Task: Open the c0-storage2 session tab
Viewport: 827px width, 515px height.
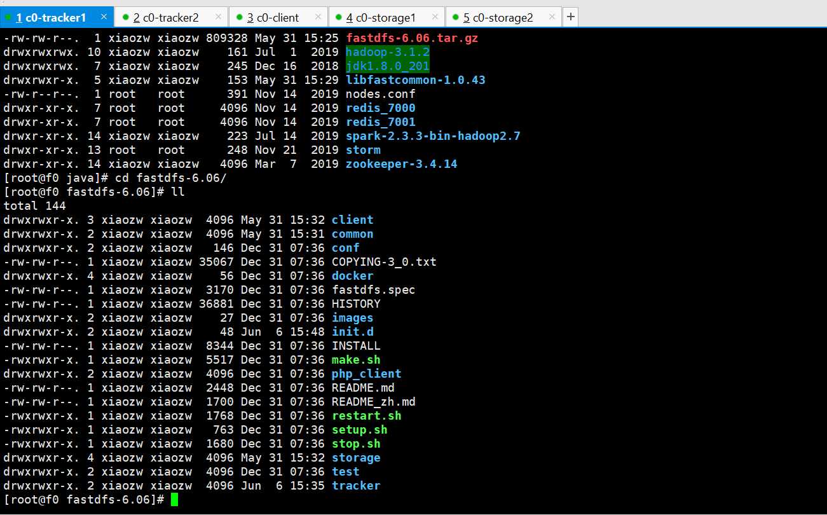Action: click(503, 17)
